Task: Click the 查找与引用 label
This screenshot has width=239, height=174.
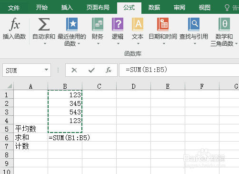Action: pos(194,37)
